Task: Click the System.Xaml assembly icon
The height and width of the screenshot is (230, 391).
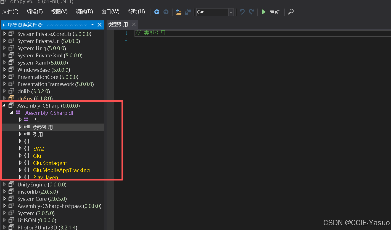Action: 11,62
